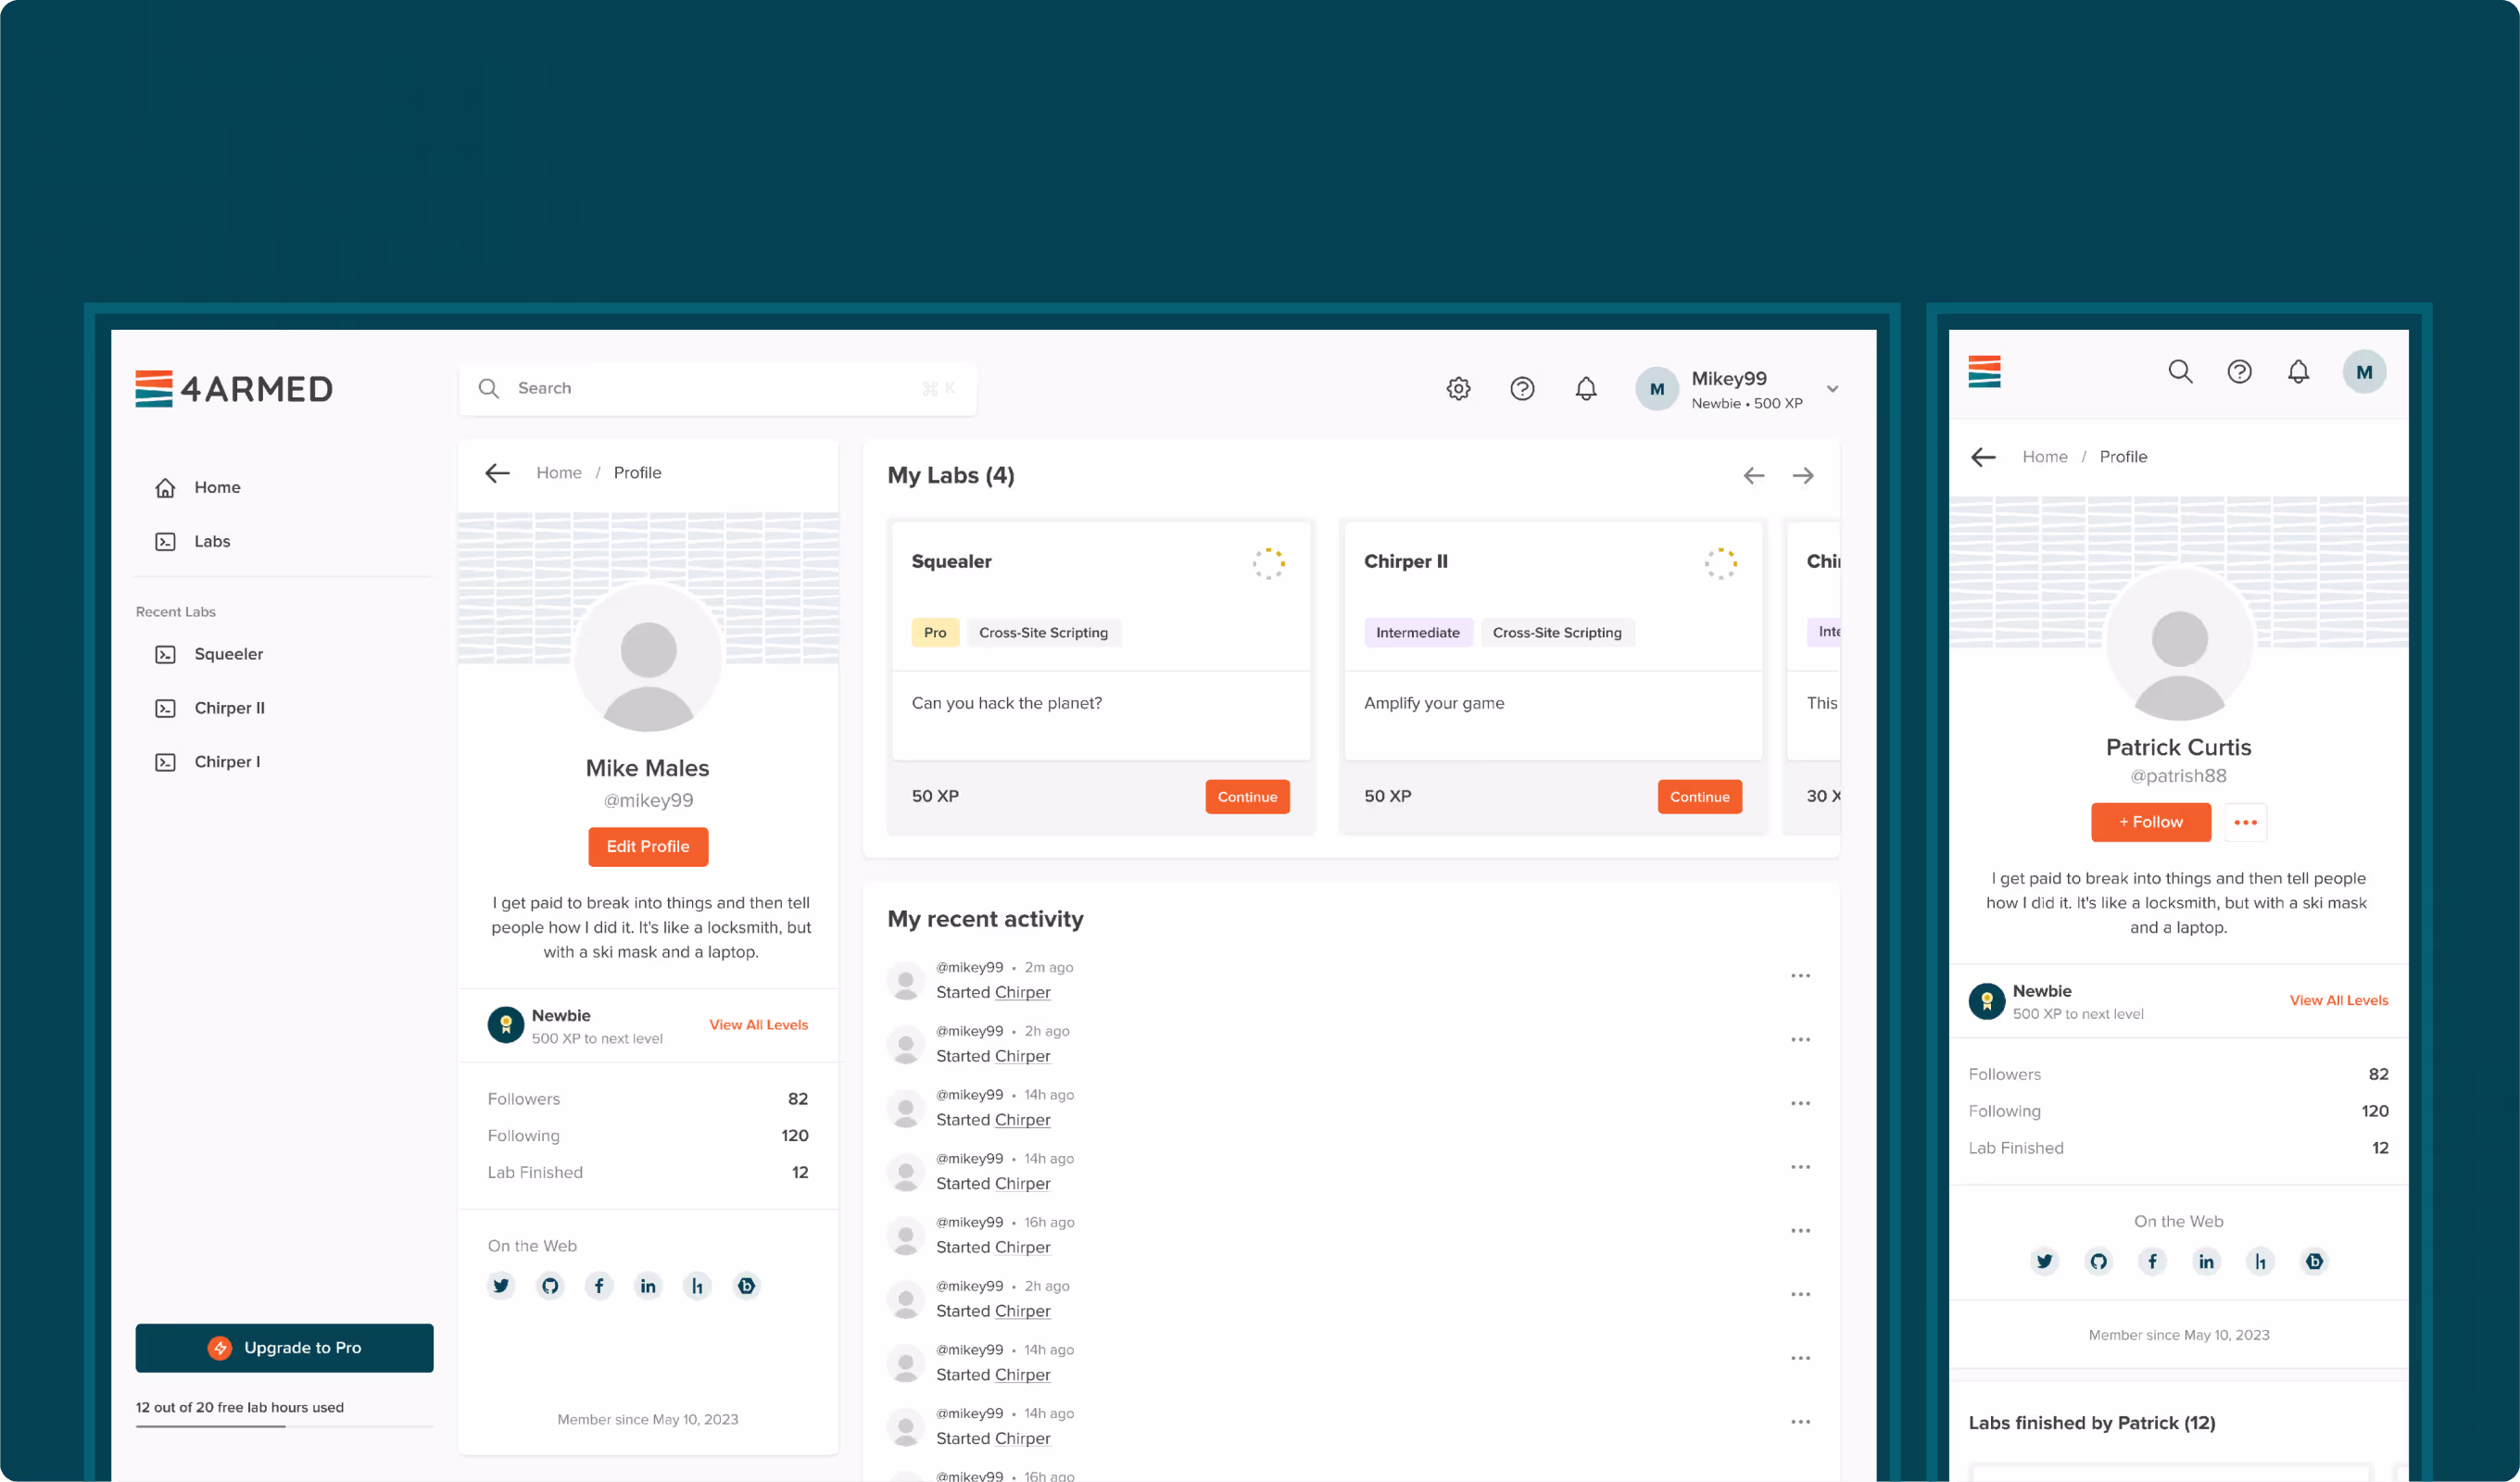Viewport: 2520px width, 1482px height.
Task: Open three-dot menu beside Follow button
Action: [x=2245, y=822]
